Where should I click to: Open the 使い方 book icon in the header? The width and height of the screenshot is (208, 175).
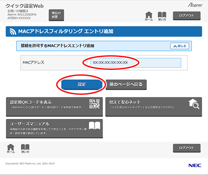point(162,16)
